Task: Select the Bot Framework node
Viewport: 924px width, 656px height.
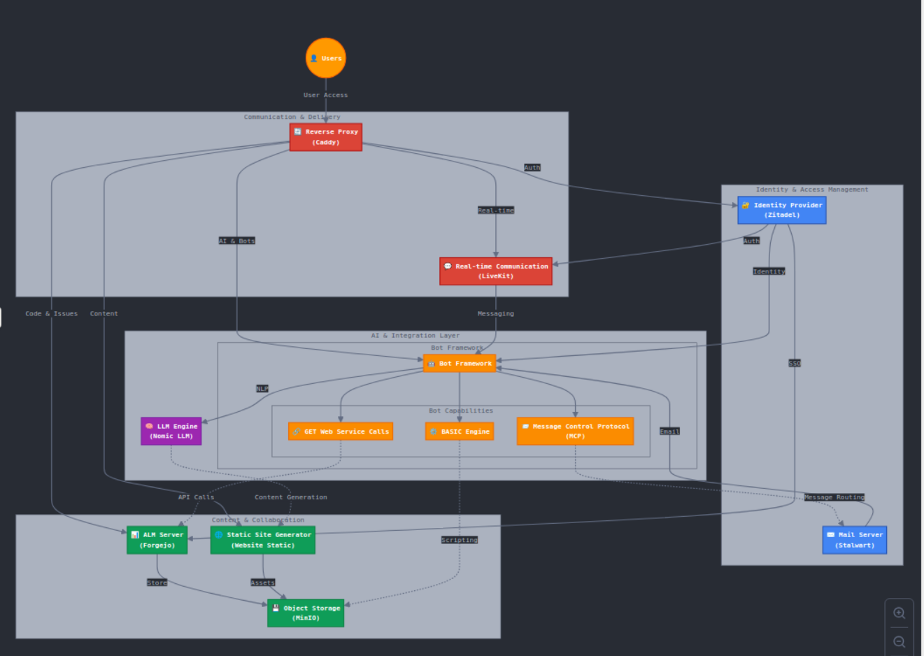Action: [460, 364]
